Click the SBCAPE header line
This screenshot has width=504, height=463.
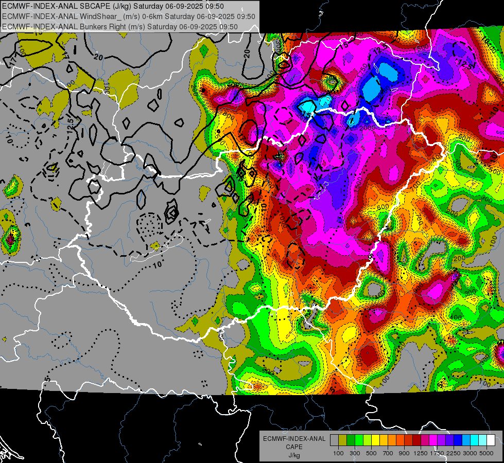pyautogui.click(x=113, y=6)
